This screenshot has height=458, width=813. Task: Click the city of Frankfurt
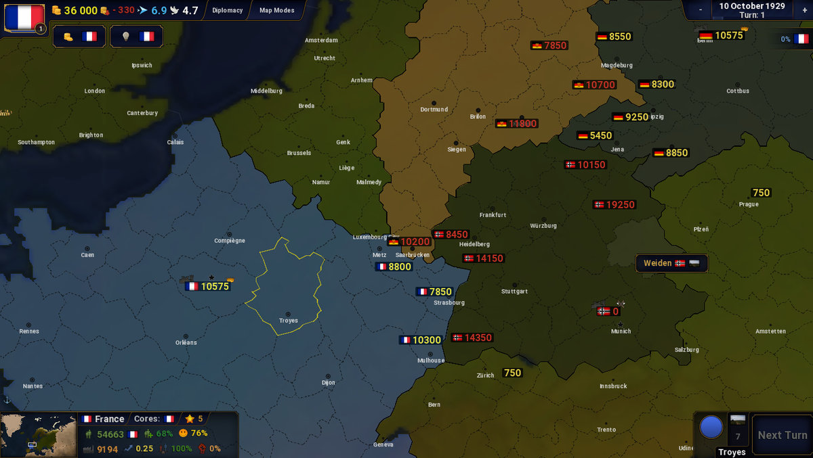[x=493, y=214]
